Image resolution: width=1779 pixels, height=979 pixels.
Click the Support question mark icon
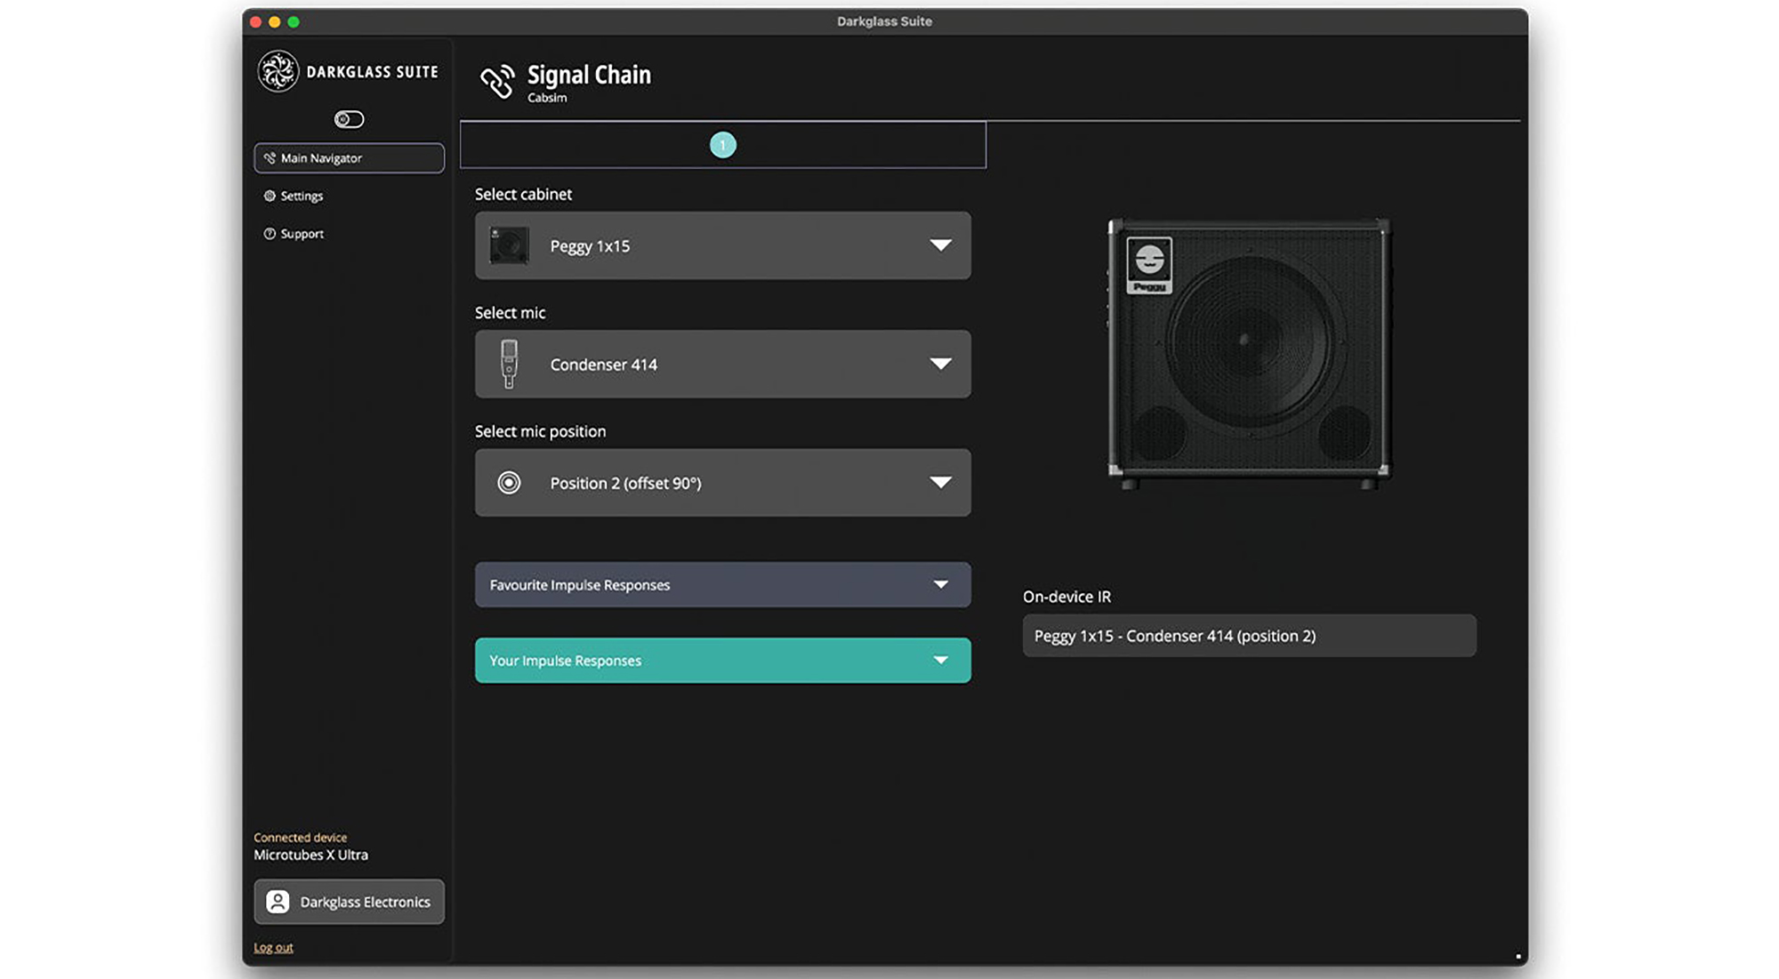[270, 234]
